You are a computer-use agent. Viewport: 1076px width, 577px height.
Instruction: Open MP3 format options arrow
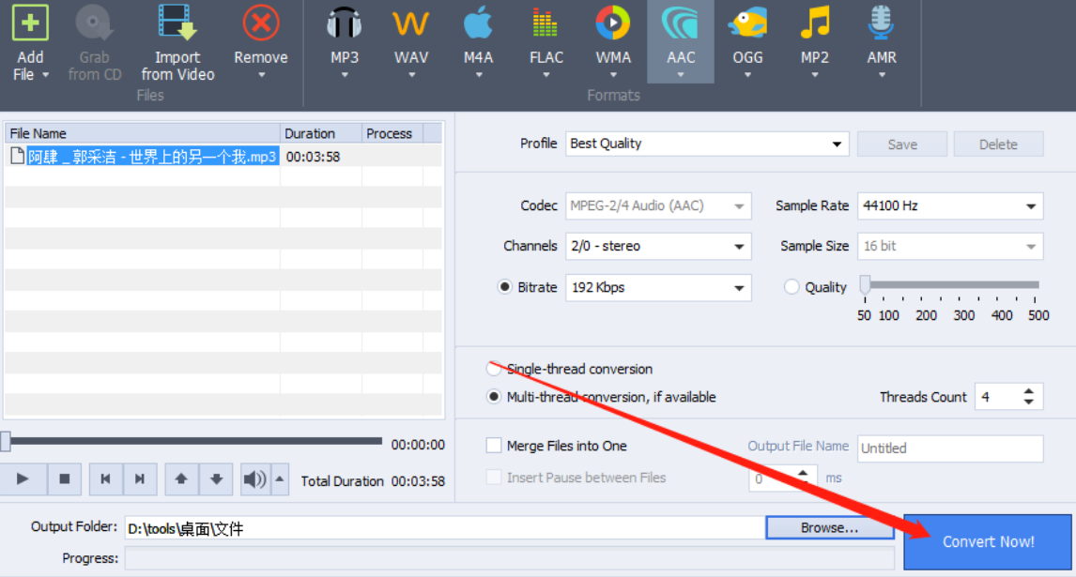345,75
